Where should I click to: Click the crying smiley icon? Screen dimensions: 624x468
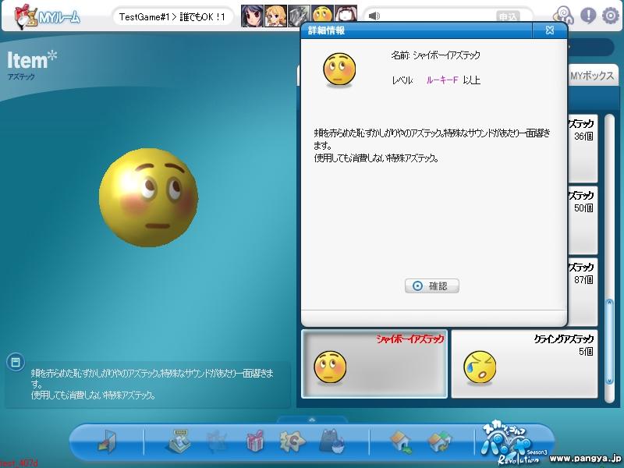pyautogui.click(x=480, y=367)
